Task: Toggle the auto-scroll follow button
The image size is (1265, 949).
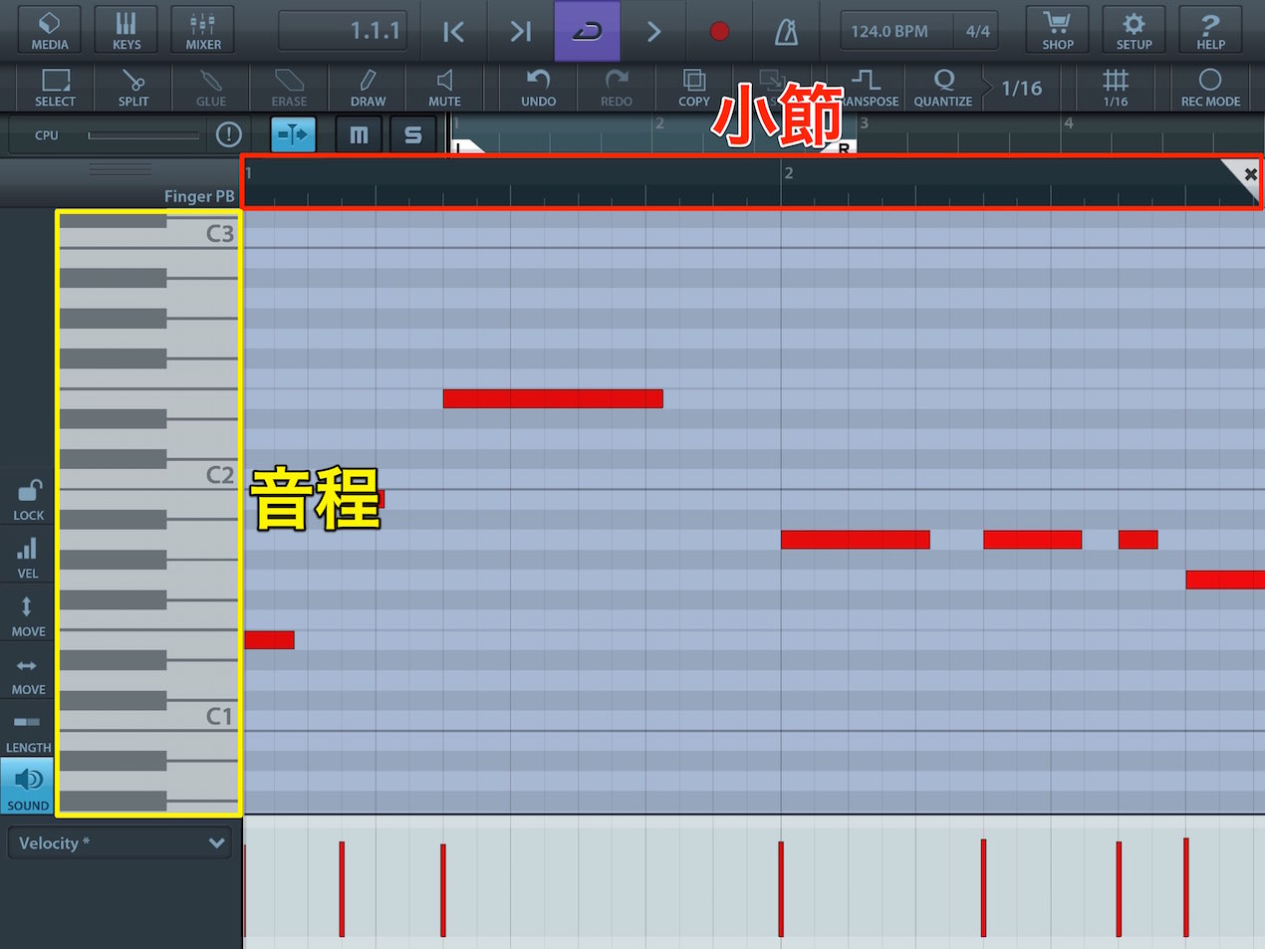Action: [x=293, y=134]
